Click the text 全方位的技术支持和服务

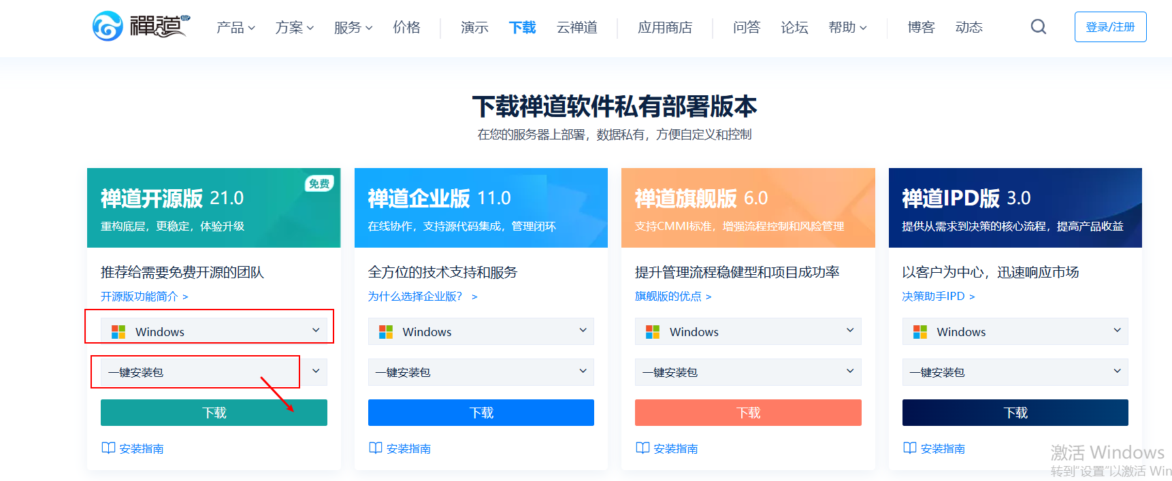click(443, 272)
